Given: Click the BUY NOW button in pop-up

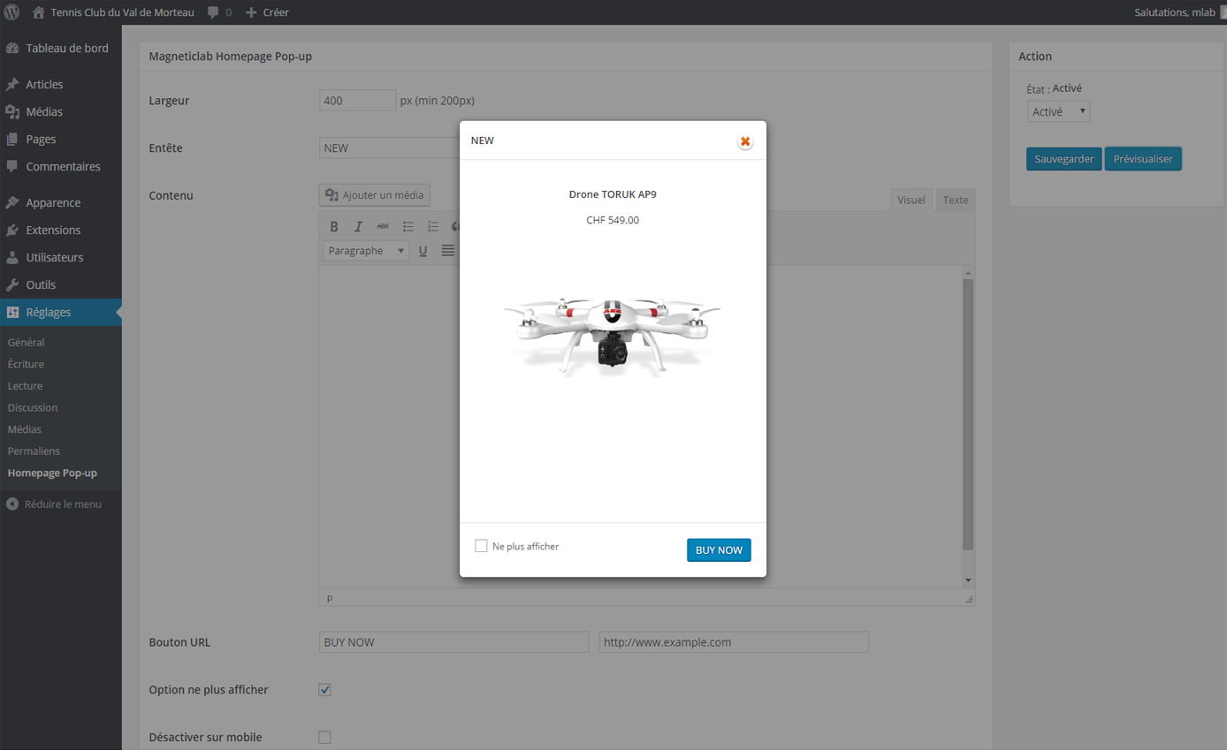Looking at the screenshot, I should [x=719, y=549].
